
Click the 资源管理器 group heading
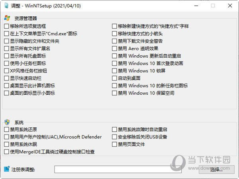[x=25, y=18]
